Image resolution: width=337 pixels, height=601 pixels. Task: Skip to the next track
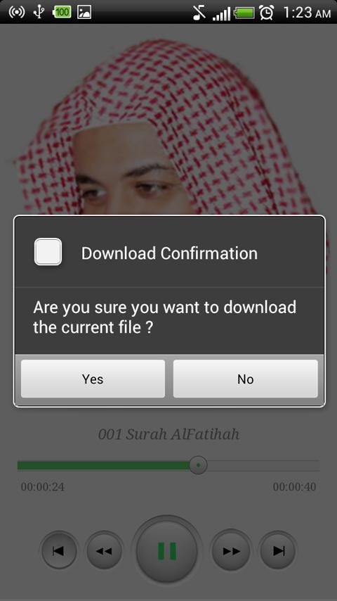point(279,551)
